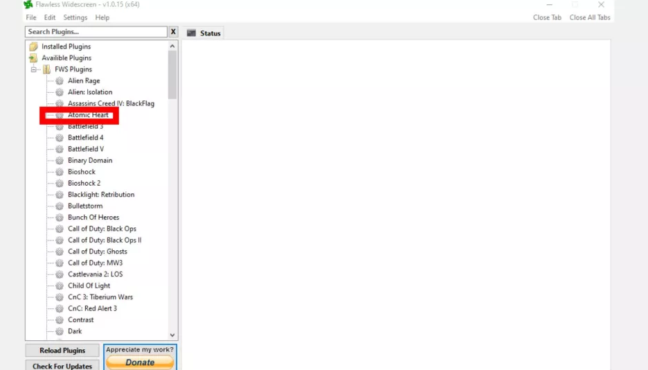Select Call of Duty: MW3 plugin
This screenshot has width=648, height=370.
(95, 263)
